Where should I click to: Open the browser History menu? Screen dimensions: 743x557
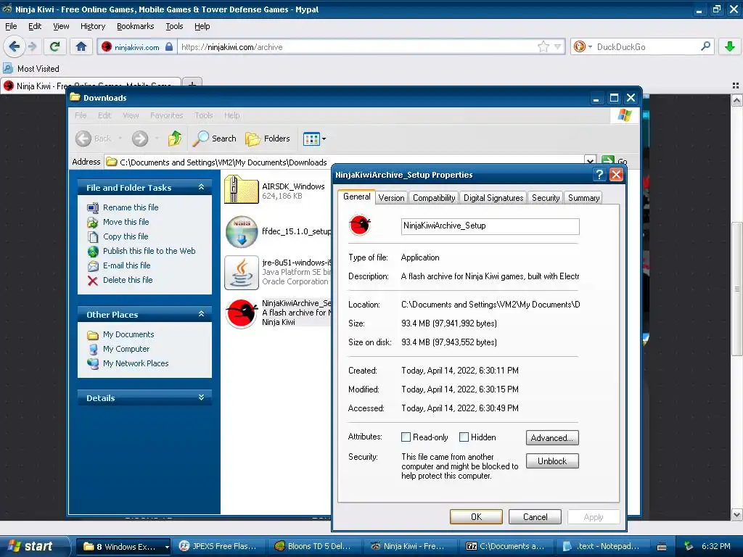coord(93,26)
